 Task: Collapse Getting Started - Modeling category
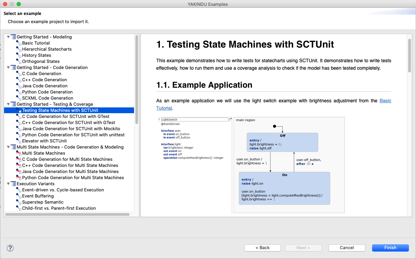click(9, 37)
